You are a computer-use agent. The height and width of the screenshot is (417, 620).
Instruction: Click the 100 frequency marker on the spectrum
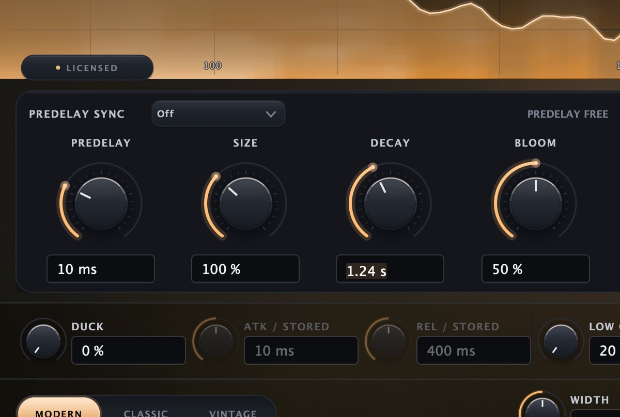click(212, 66)
